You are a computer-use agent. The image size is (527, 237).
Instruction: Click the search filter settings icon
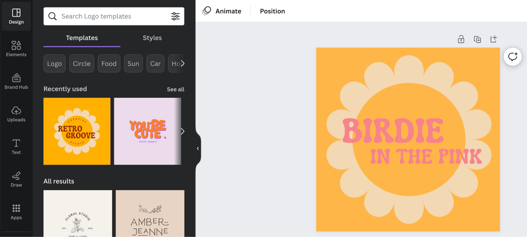click(175, 16)
